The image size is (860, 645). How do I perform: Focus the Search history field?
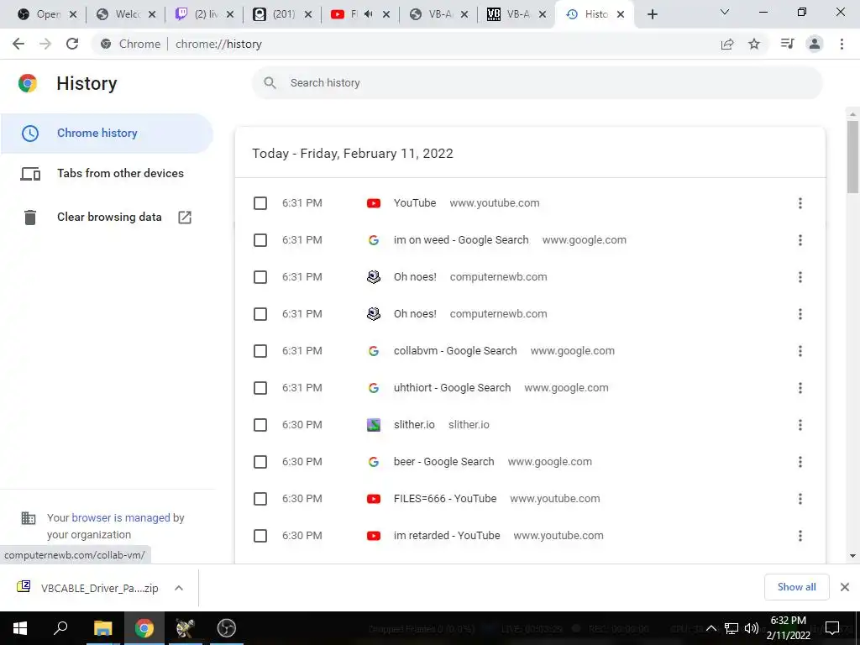coord(537,83)
